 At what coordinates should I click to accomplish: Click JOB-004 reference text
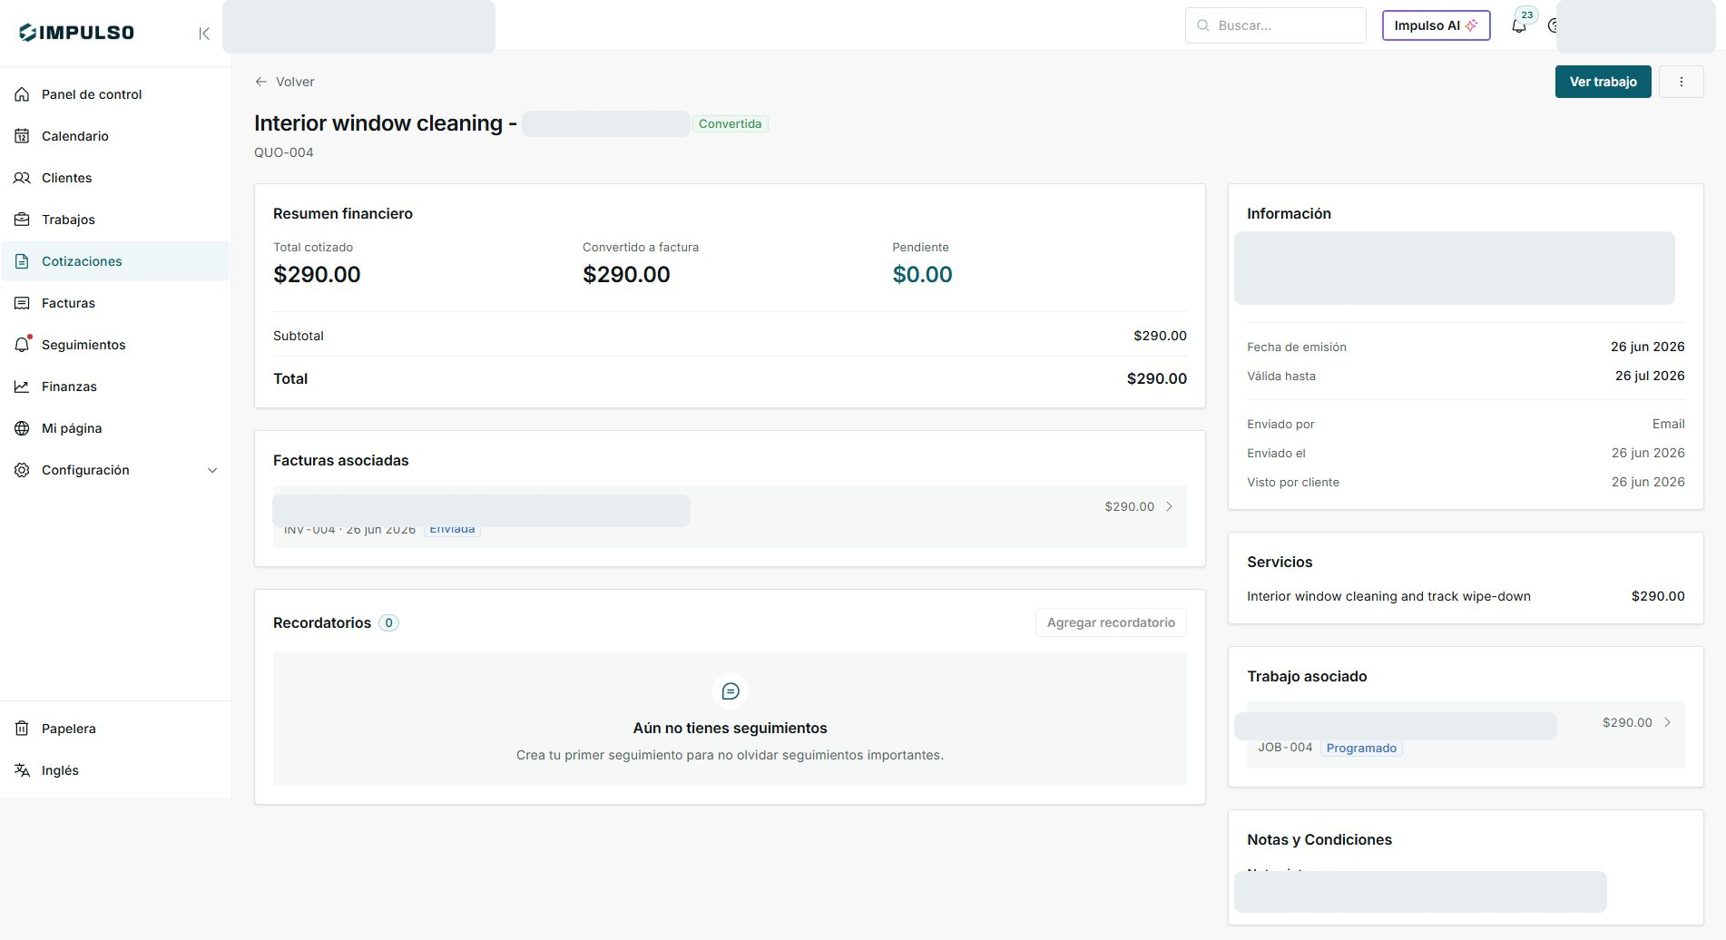[1285, 748]
